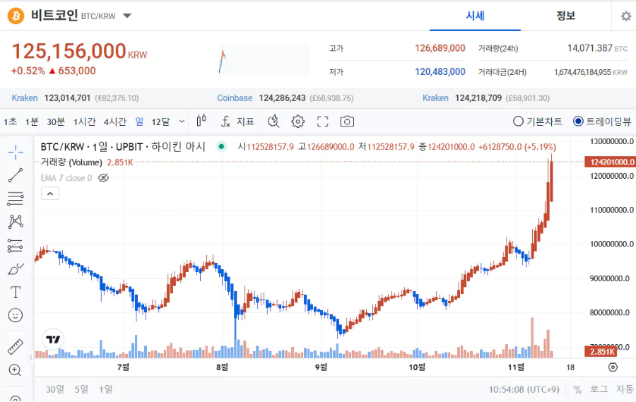Click the current price 125,156,000
This screenshot has height=402, width=636.
coord(69,51)
